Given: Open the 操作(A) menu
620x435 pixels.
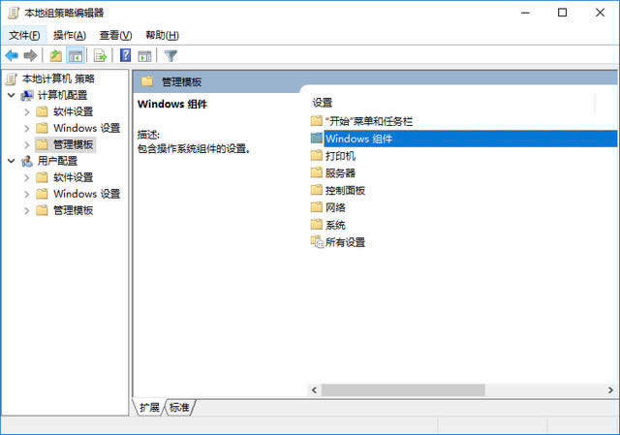Looking at the screenshot, I should (x=70, y=35).
